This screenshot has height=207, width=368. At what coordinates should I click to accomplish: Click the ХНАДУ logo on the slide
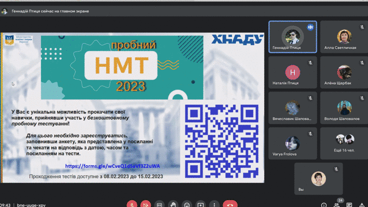click(x=237, y=40)
